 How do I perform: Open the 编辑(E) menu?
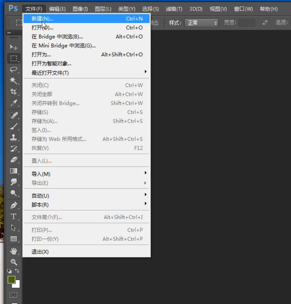click(57, 9)
